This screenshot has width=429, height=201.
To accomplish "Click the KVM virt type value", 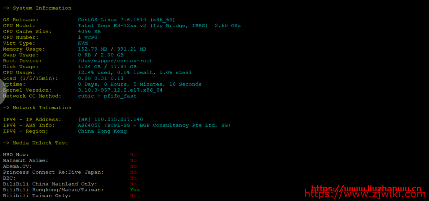I will [x=83, y=43].
